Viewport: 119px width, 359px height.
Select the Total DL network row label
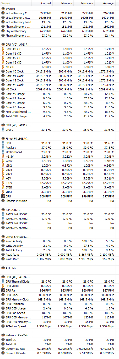pos(11,340)
